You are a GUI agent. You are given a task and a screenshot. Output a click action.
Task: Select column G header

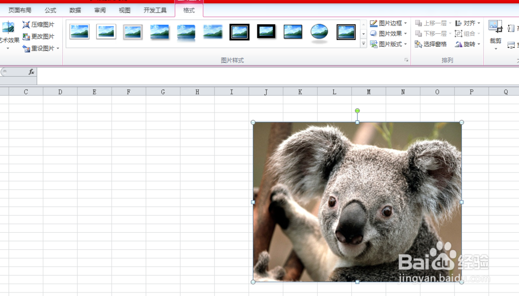click(x=163, y=92)
